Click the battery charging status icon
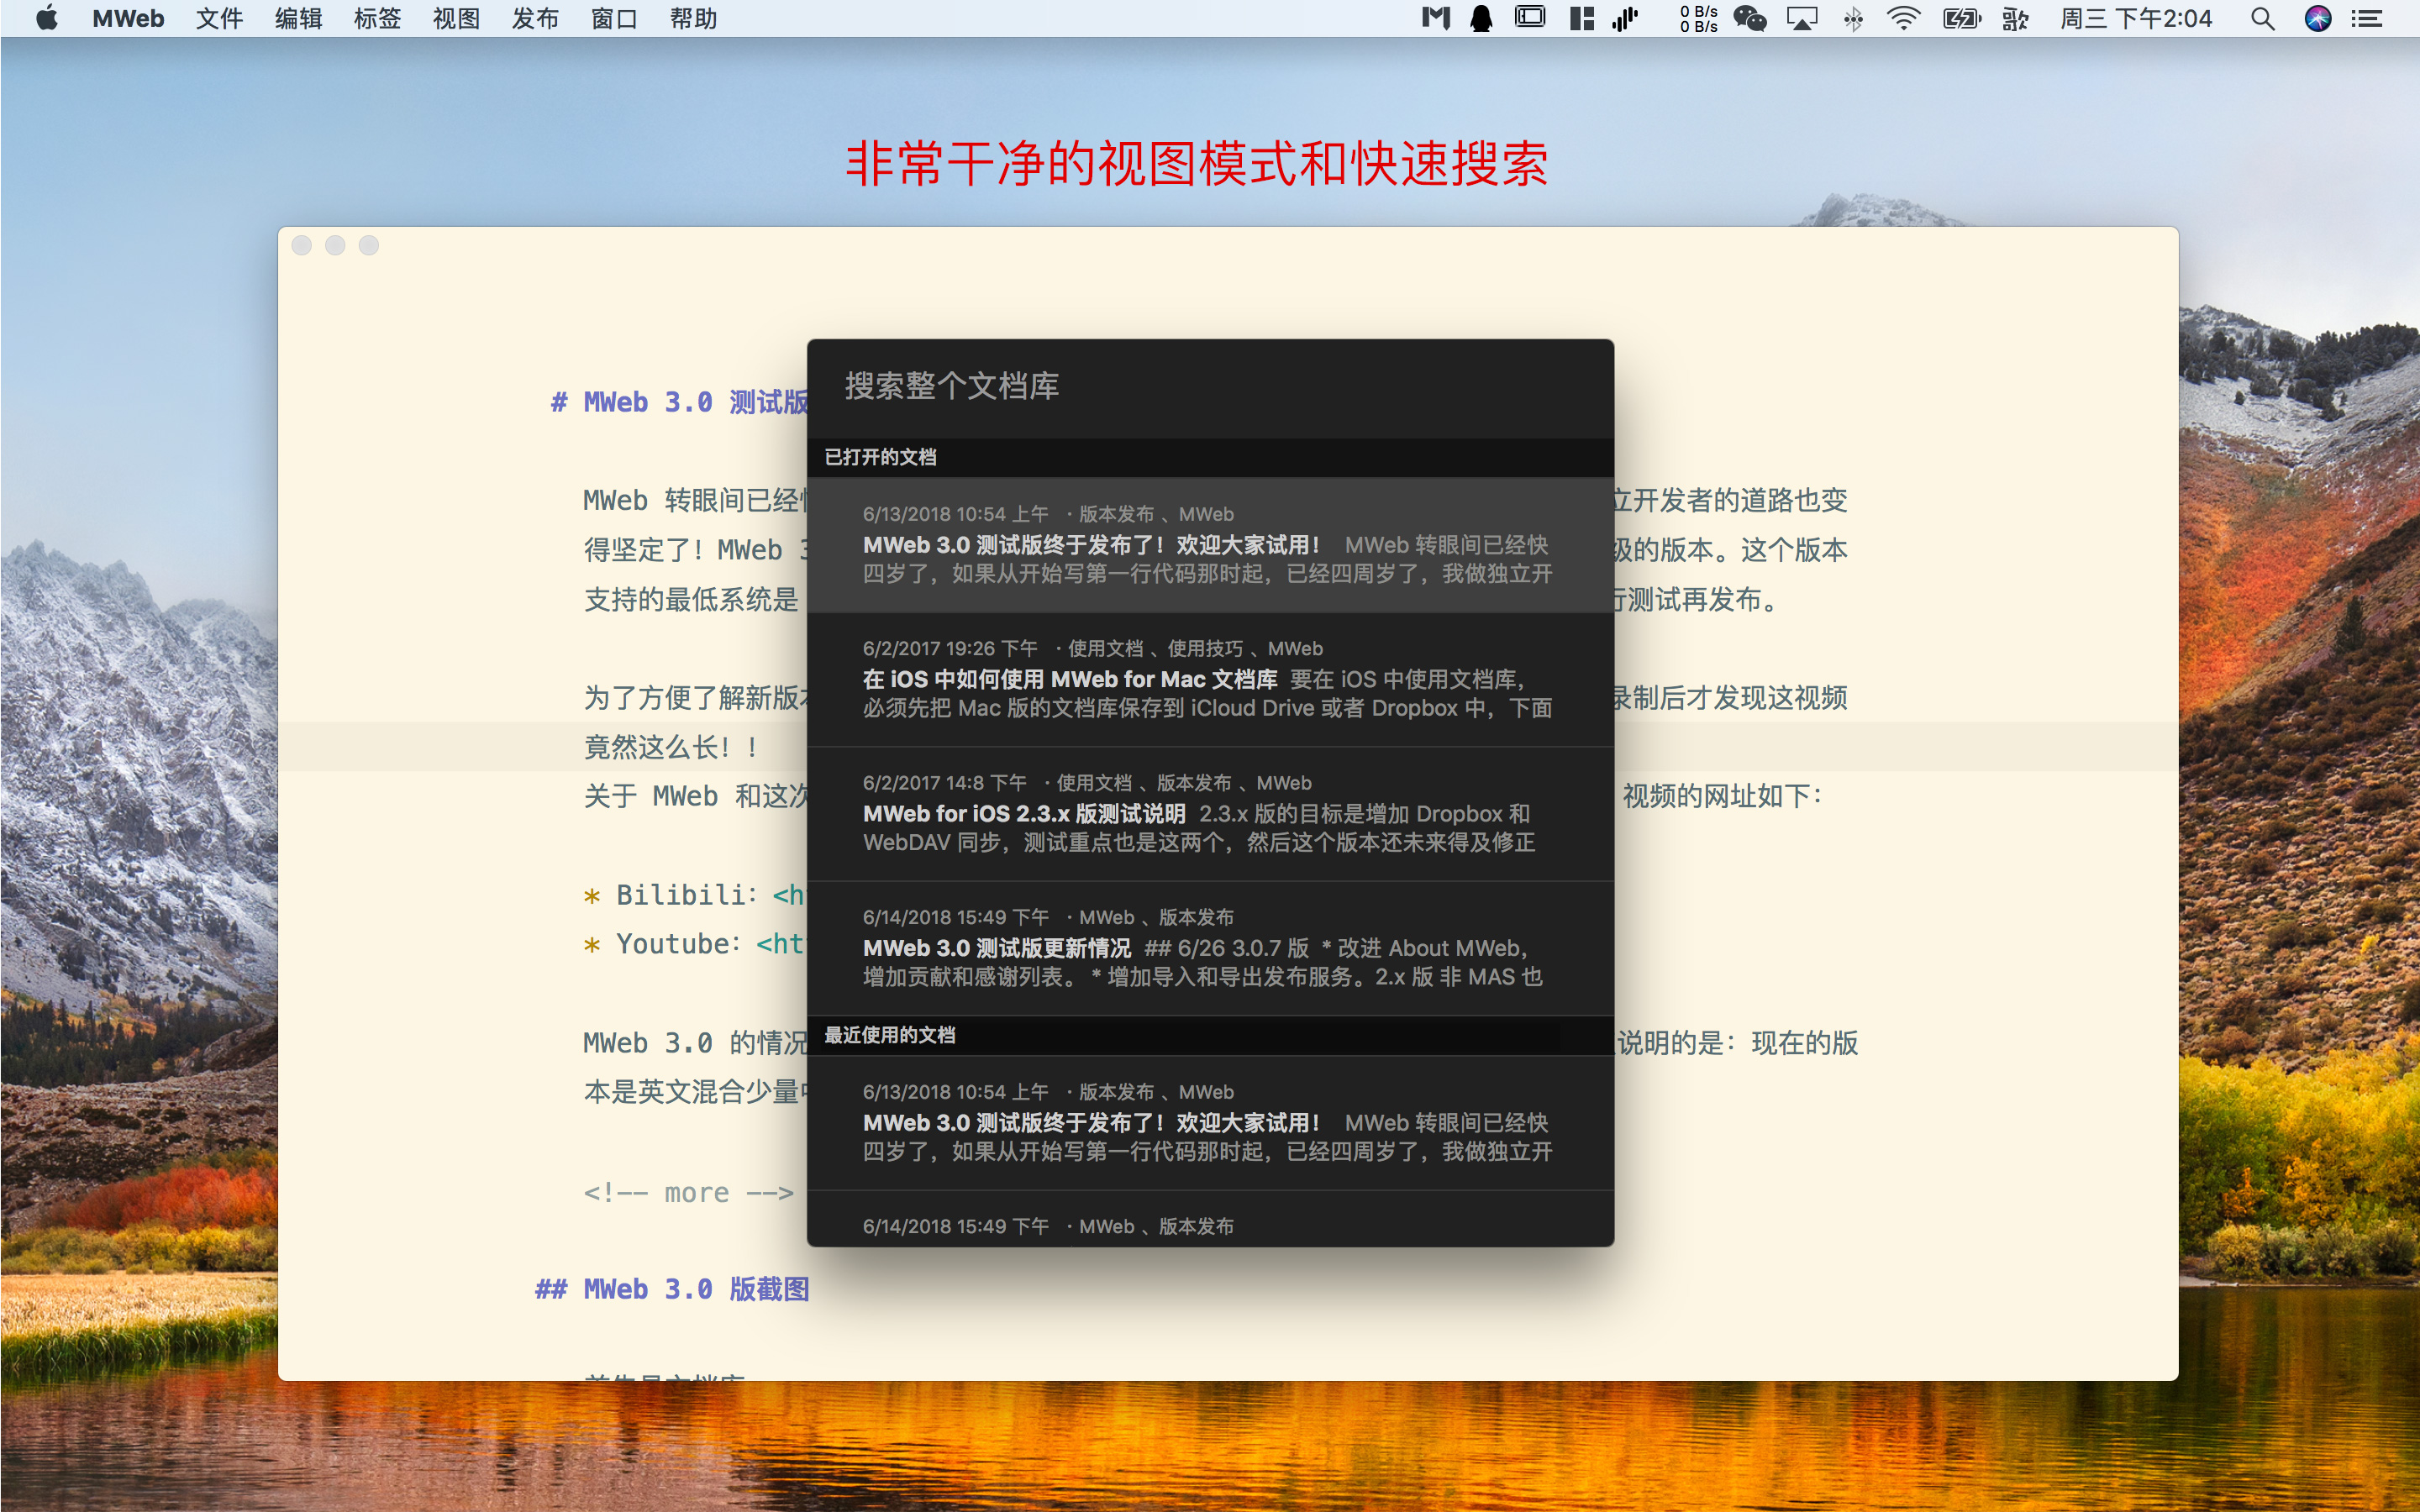The width and height of the screenshot is (2420, 1512). pos(1961,18)
